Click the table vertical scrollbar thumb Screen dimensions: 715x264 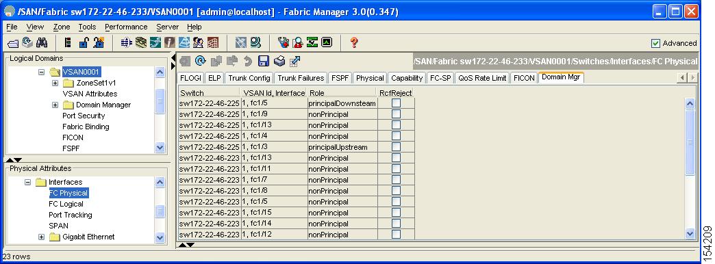click(x=690, y=142)
